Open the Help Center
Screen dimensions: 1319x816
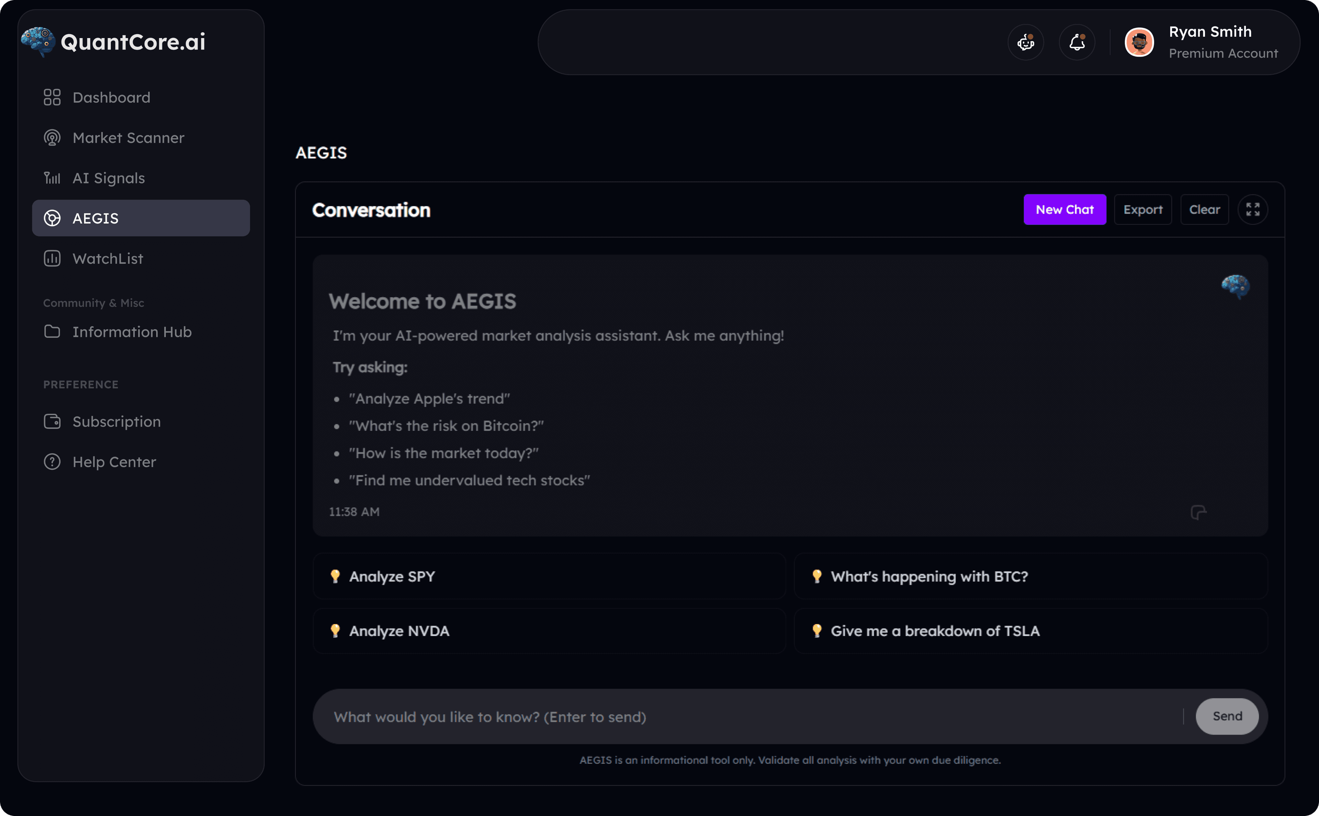click(114, 462)
